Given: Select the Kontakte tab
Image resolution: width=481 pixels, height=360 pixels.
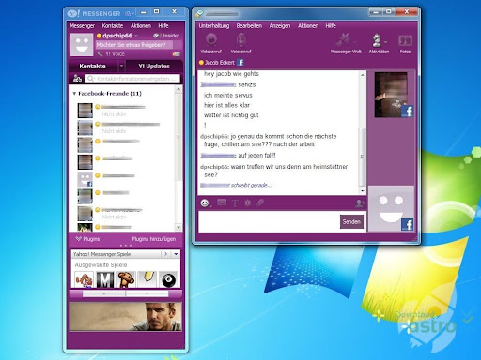Looking at the screenshot, I should (x=92, y=67).
